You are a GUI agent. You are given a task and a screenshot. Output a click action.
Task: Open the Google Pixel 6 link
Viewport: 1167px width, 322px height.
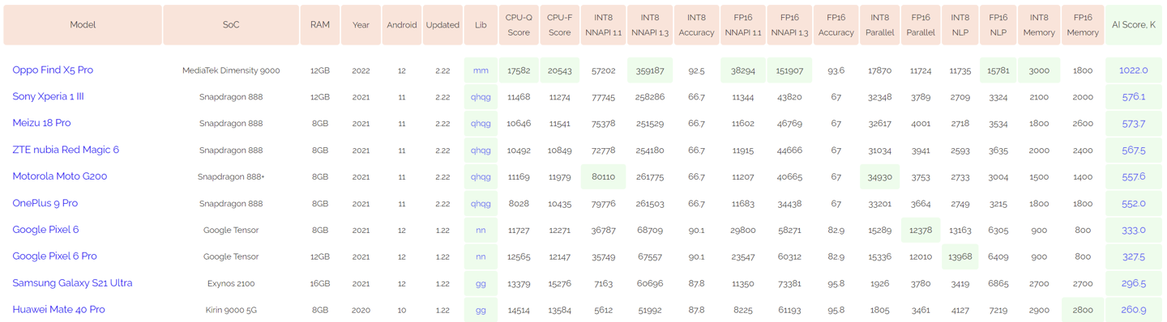(45, 230)
